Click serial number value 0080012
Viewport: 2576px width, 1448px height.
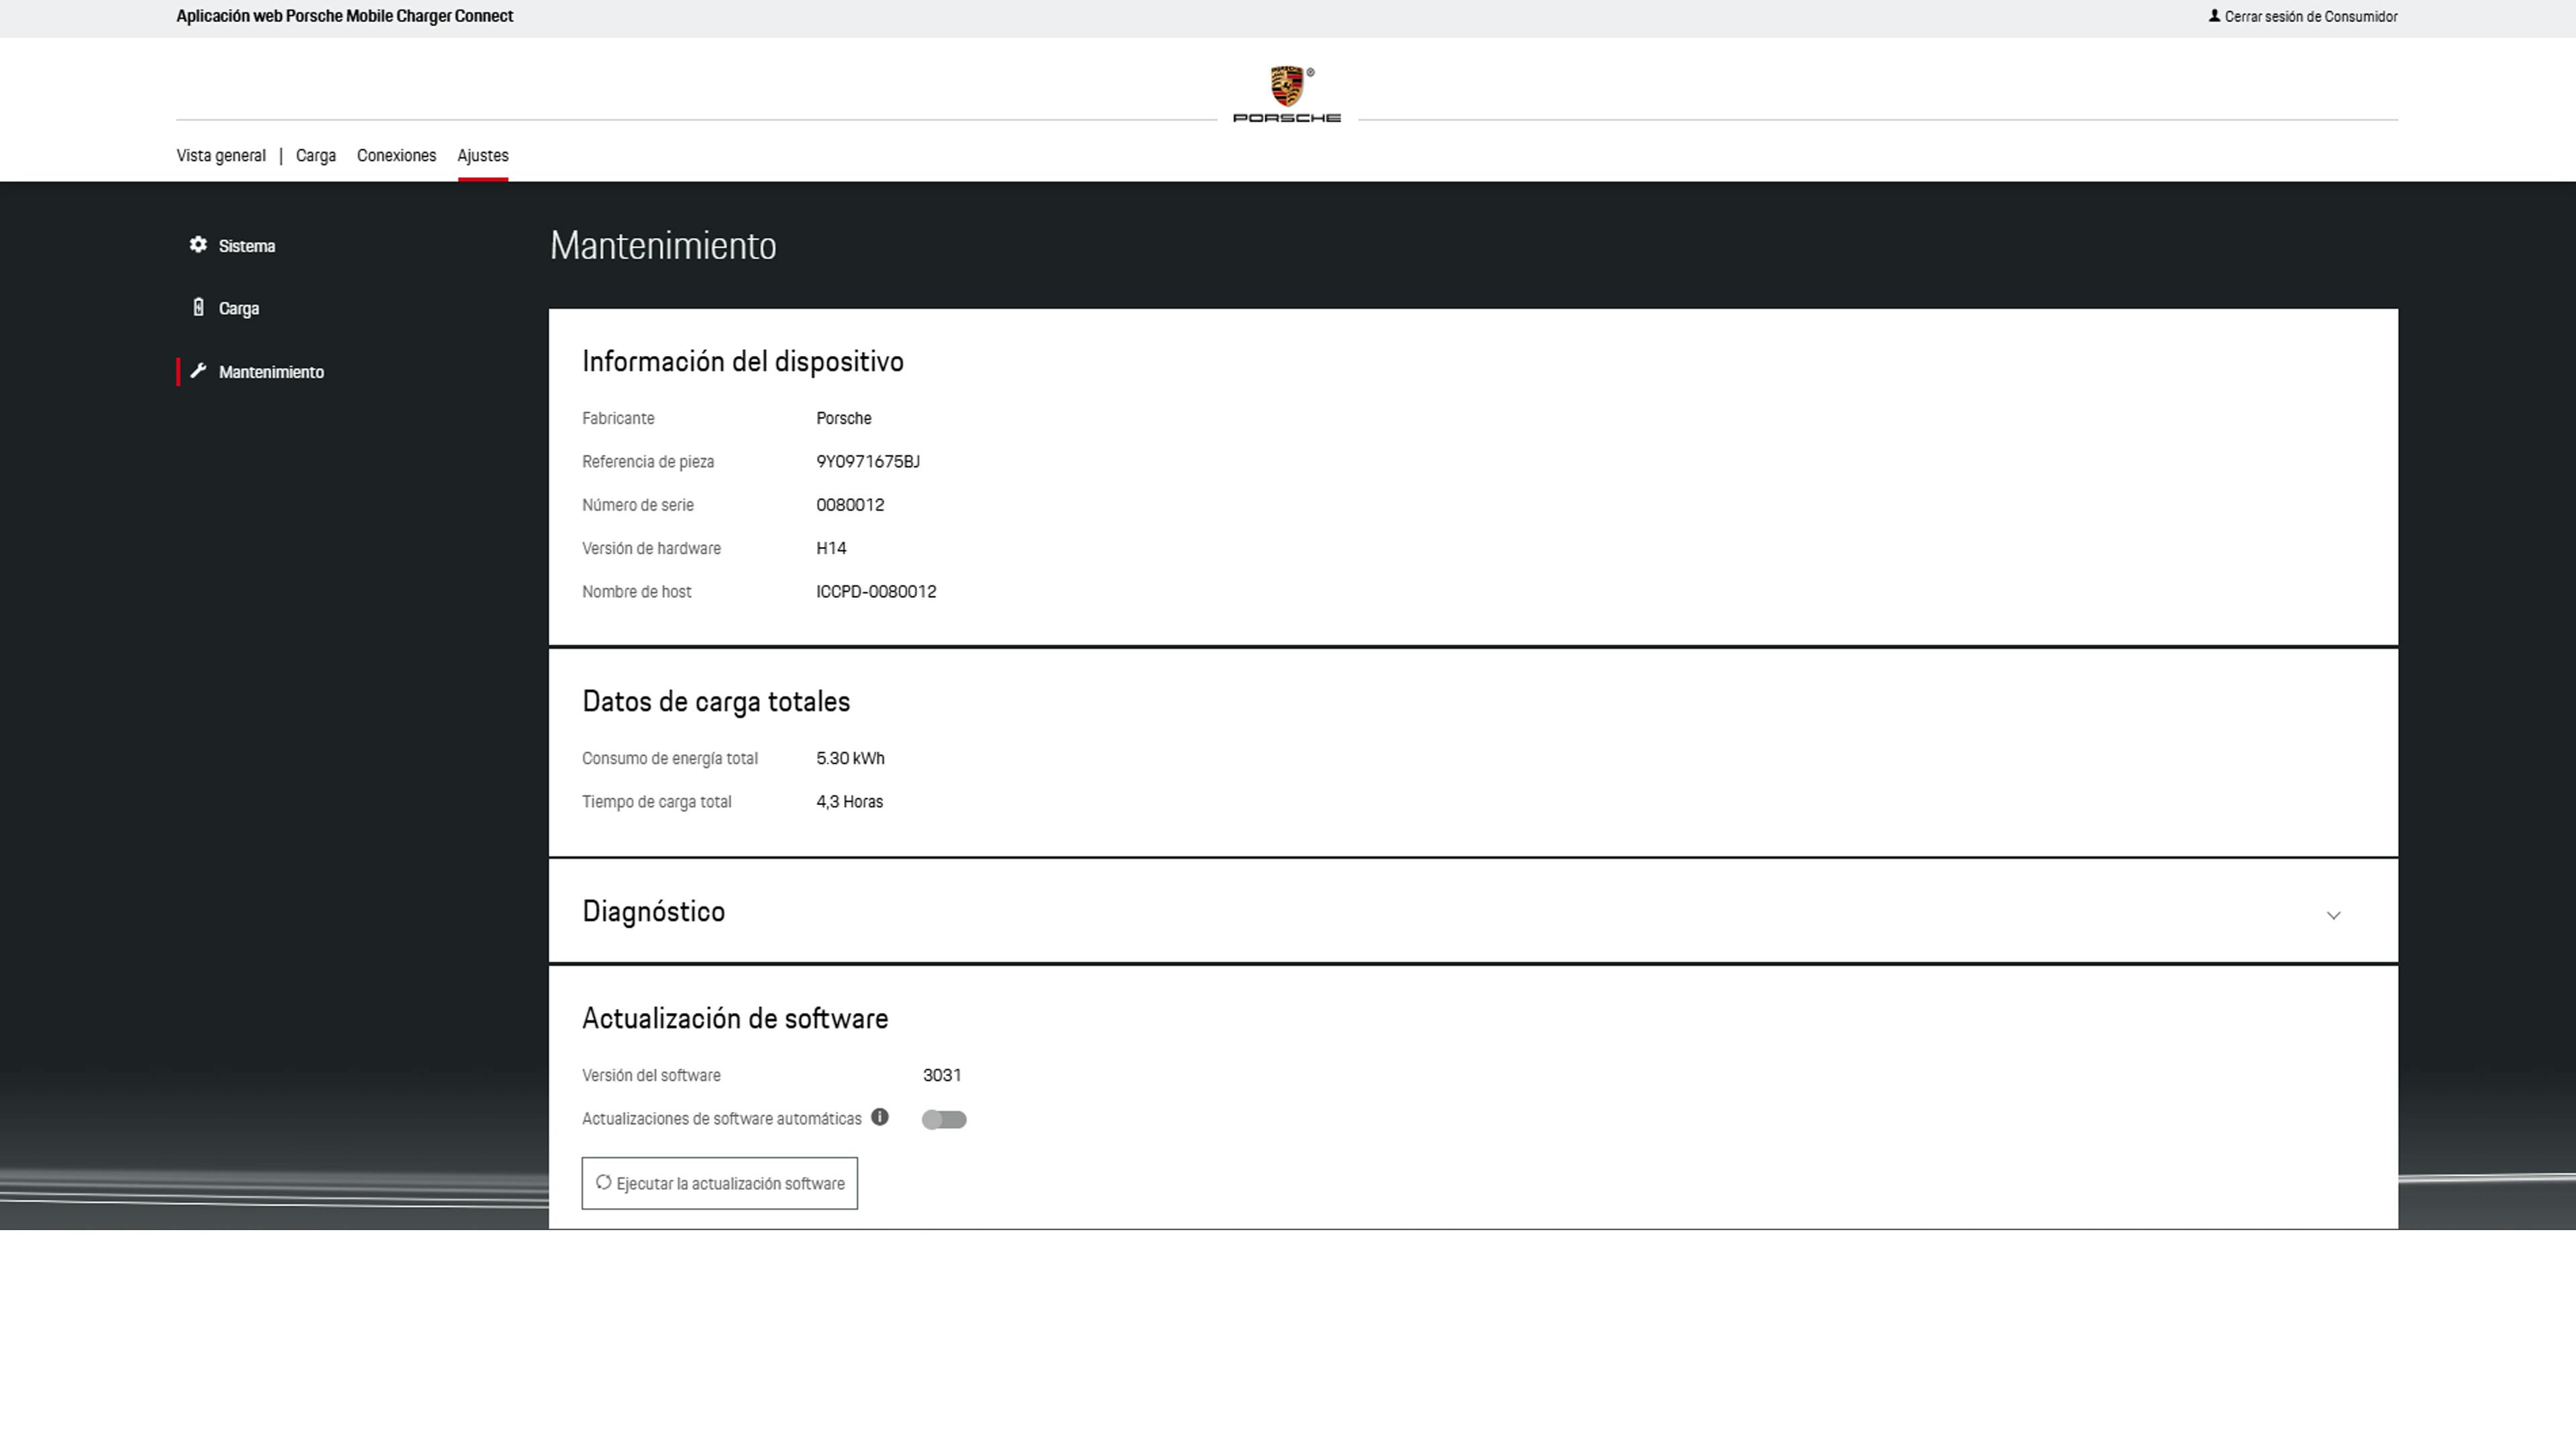pyautogui.click(x=850, y=505)
